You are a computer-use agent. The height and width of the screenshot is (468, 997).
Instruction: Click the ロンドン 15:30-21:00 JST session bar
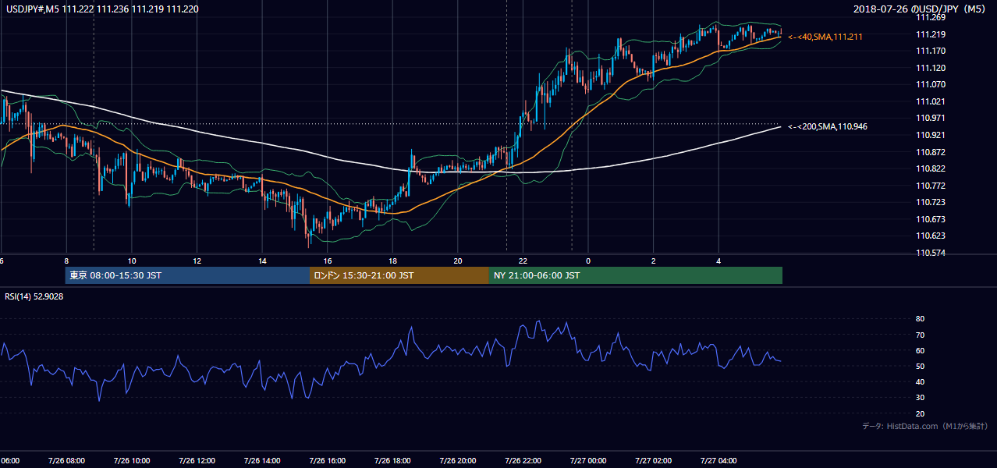pos(399,275)
